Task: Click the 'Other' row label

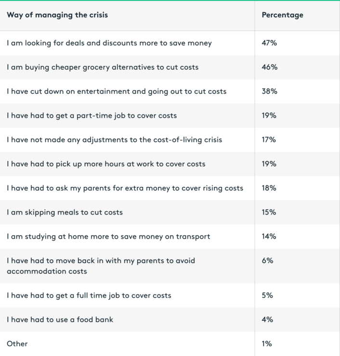Action: coord(17,344)
